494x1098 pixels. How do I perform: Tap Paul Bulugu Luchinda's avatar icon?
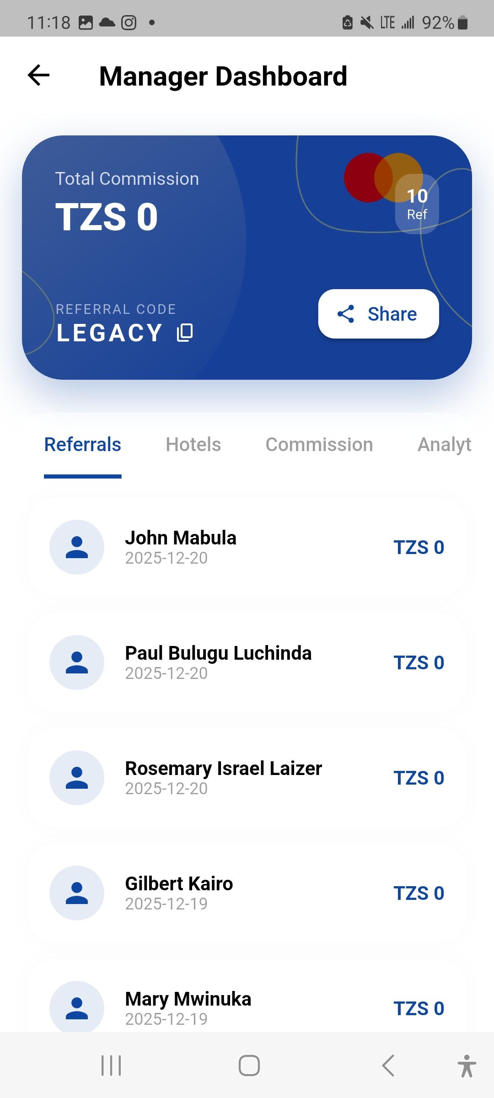click(77, 662)
